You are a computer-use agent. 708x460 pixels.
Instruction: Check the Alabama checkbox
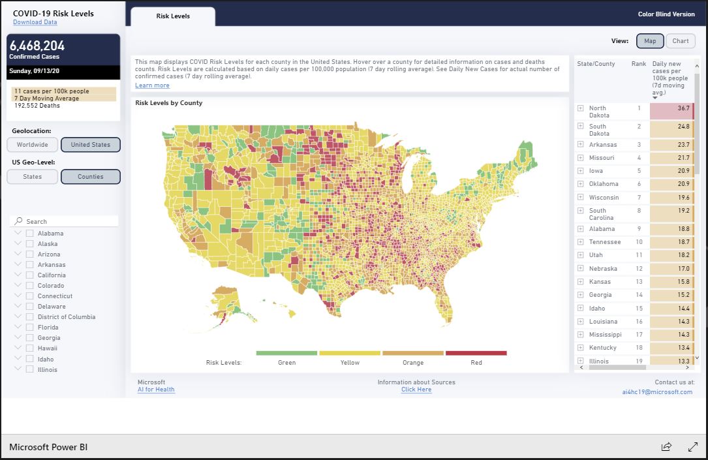tap(29, 234)
